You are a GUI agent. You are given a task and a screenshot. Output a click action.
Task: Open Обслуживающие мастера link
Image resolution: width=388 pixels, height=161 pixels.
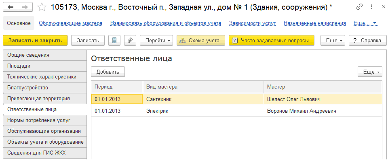click(x=70, y=23)
